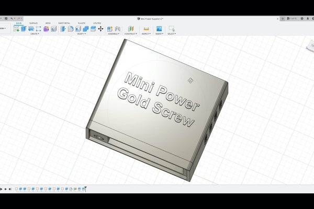Select the green construction plane feature in timeline
314x209 pixels.
click(x=75, y=189)
